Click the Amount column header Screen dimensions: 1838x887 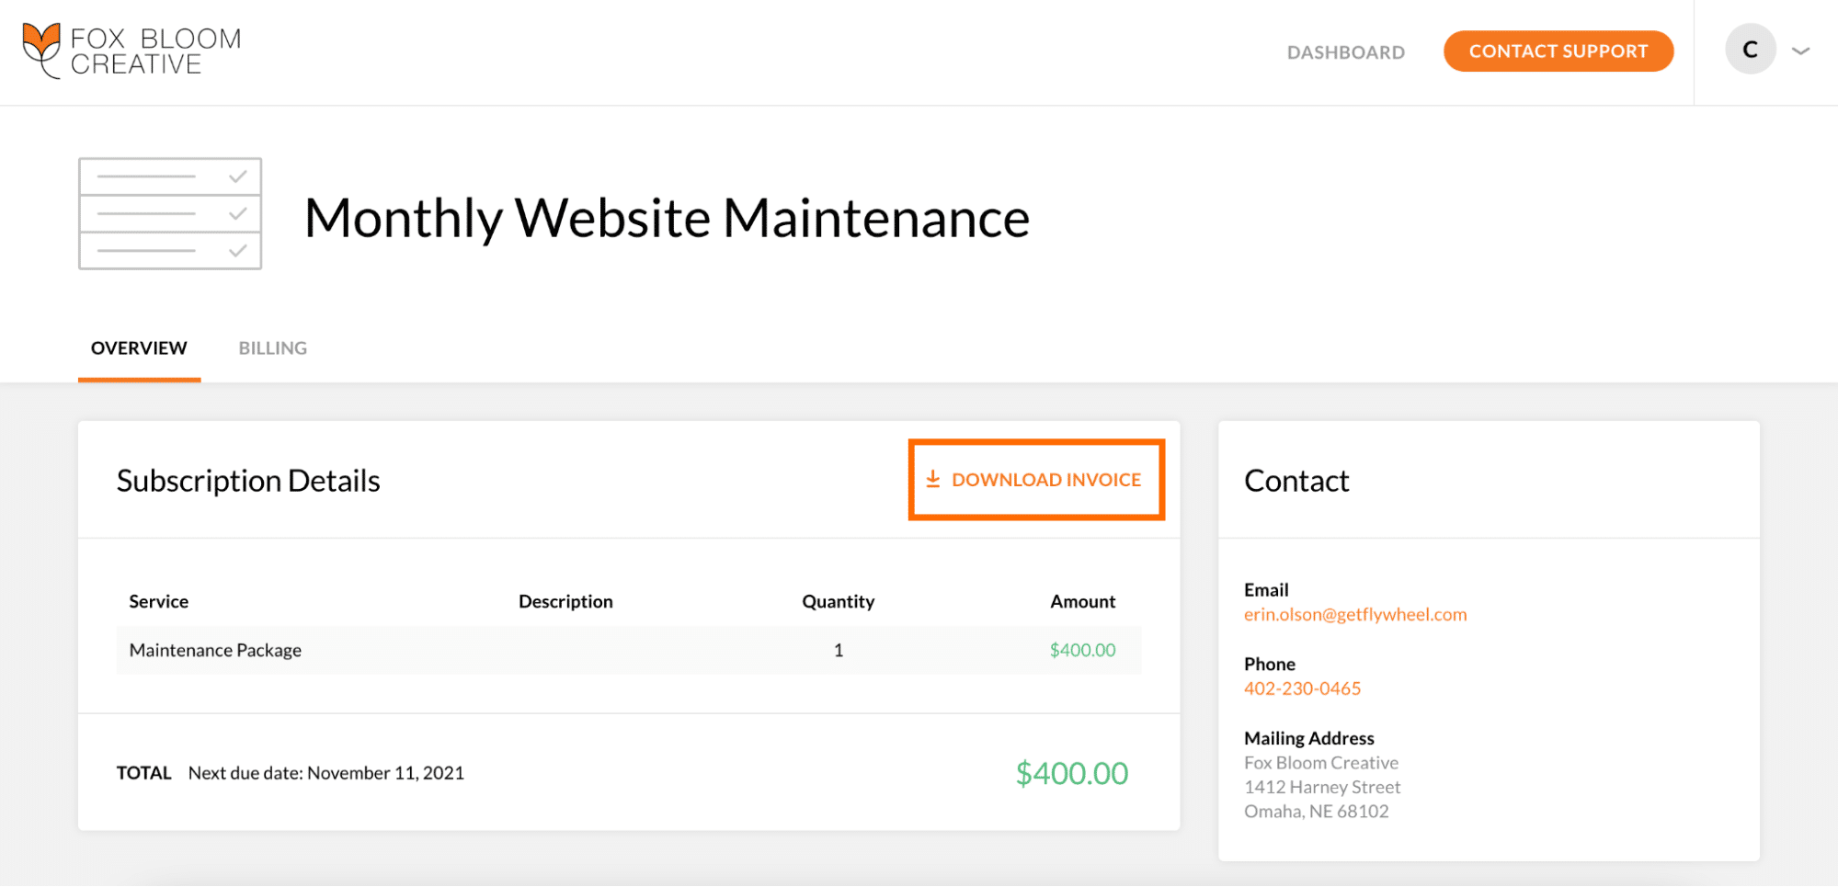[1082, 601]
